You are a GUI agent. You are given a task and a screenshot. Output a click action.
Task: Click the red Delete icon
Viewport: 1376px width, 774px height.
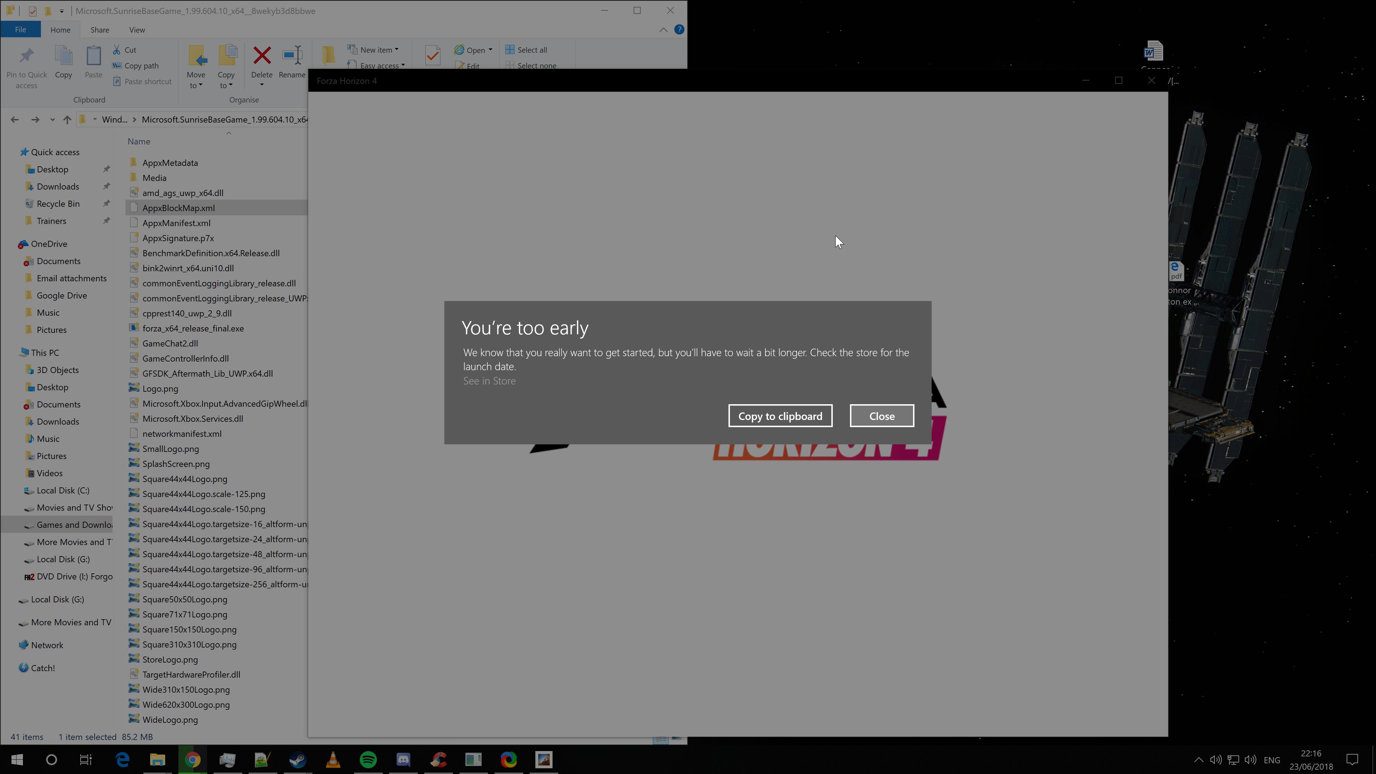tap(262, 56)
